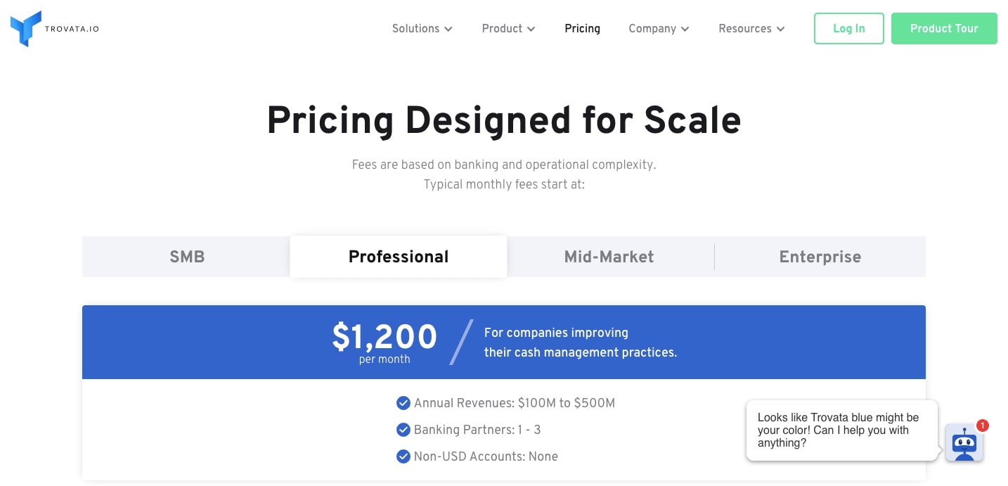
Task: Click the Banking Partners checkmark icon
Action: (x=403, y=430)
